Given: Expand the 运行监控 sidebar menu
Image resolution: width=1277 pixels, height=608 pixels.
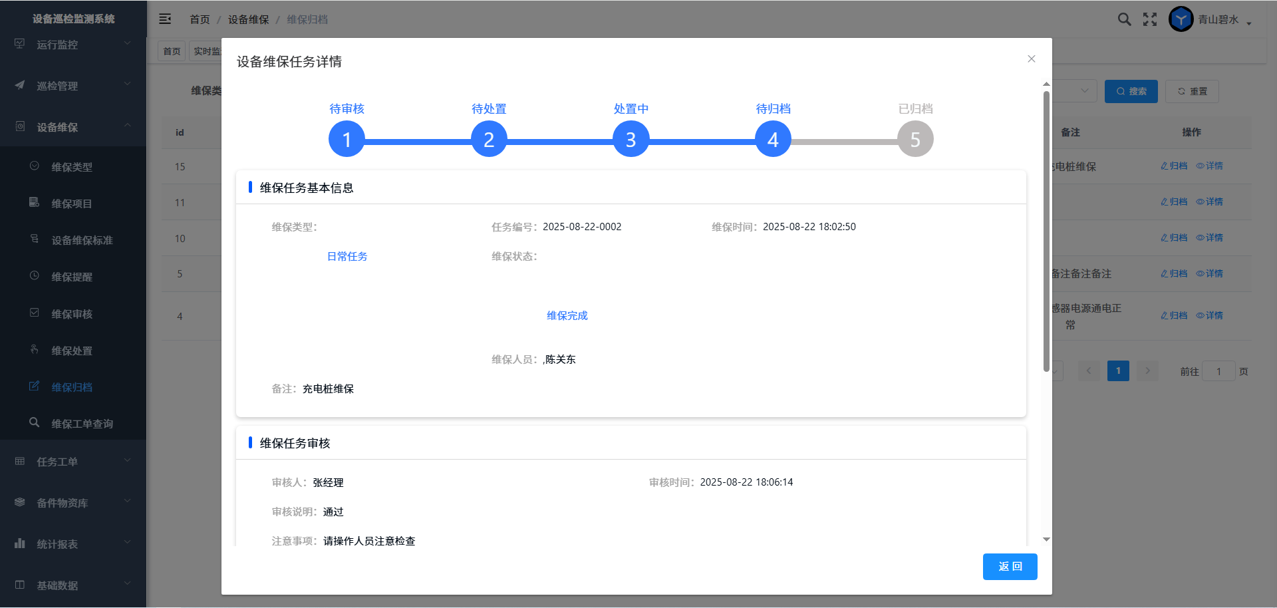Looking at the screenshot, I should [73, 45].
